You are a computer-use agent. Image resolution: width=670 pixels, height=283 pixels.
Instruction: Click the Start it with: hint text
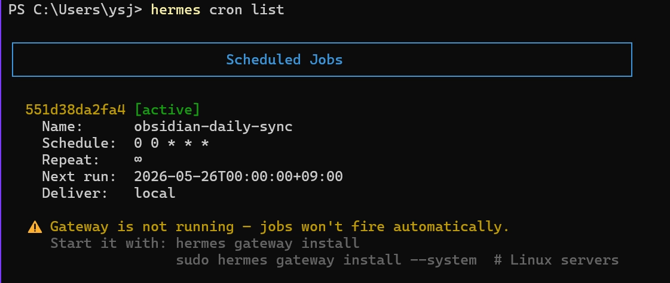click(x=109, y=243)
